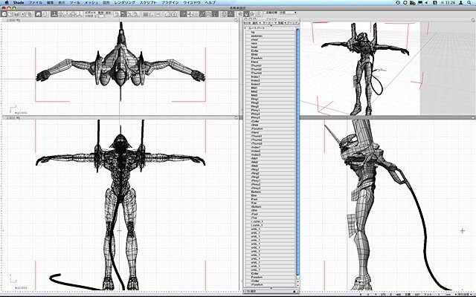Click the browser panel vertical scrollbar
The image size is (476, 297).
coord(297,151)
